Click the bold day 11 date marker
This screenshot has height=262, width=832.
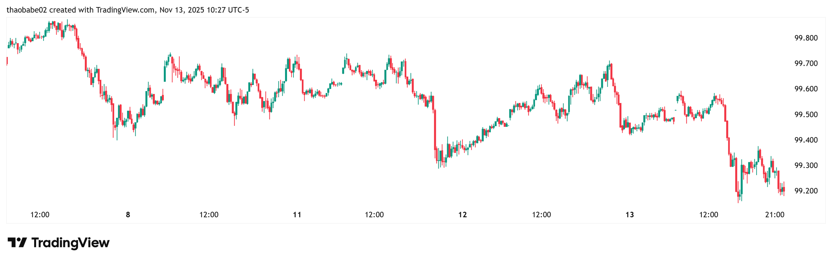tap(297, 215)
